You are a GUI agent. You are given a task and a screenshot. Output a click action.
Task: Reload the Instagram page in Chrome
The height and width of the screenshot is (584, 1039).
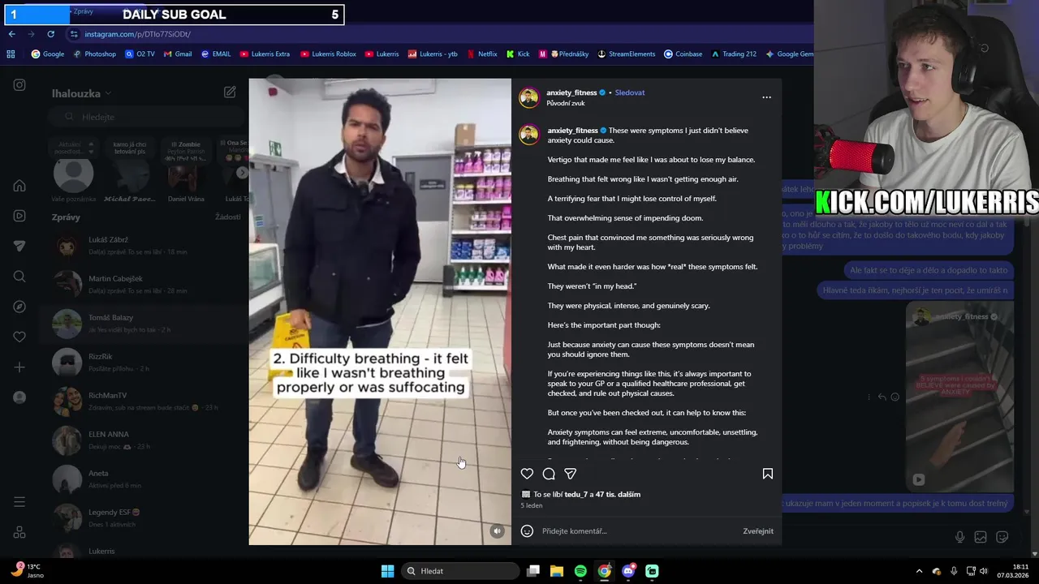pos(50,34)
